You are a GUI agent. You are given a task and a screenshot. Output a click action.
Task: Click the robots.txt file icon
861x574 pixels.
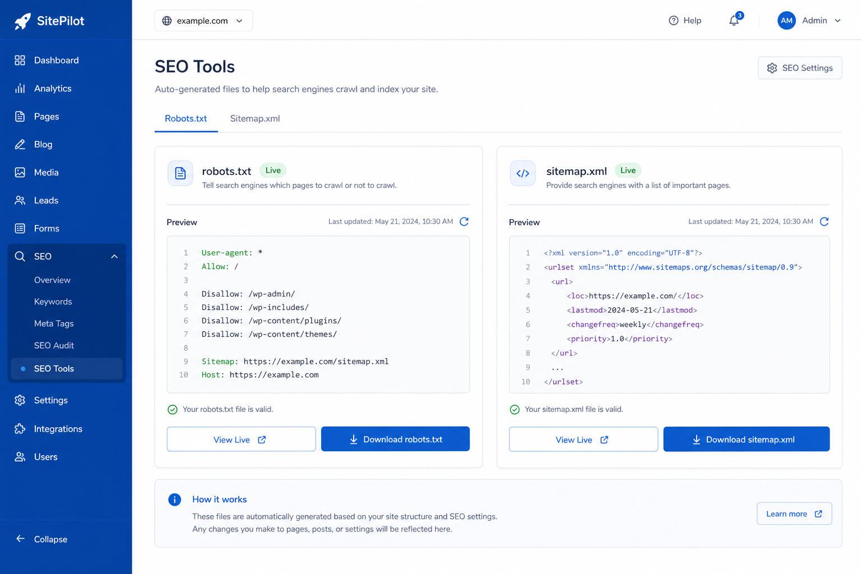[180, 173]
